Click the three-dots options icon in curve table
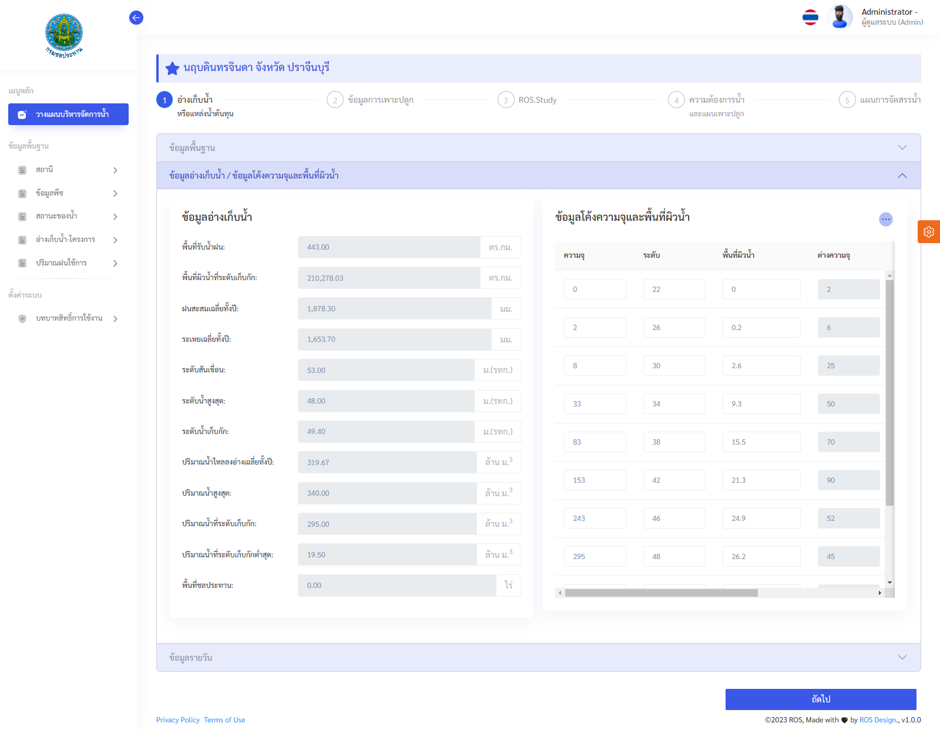The height and width of the screenshot is (730, 940). click(885, 219)
